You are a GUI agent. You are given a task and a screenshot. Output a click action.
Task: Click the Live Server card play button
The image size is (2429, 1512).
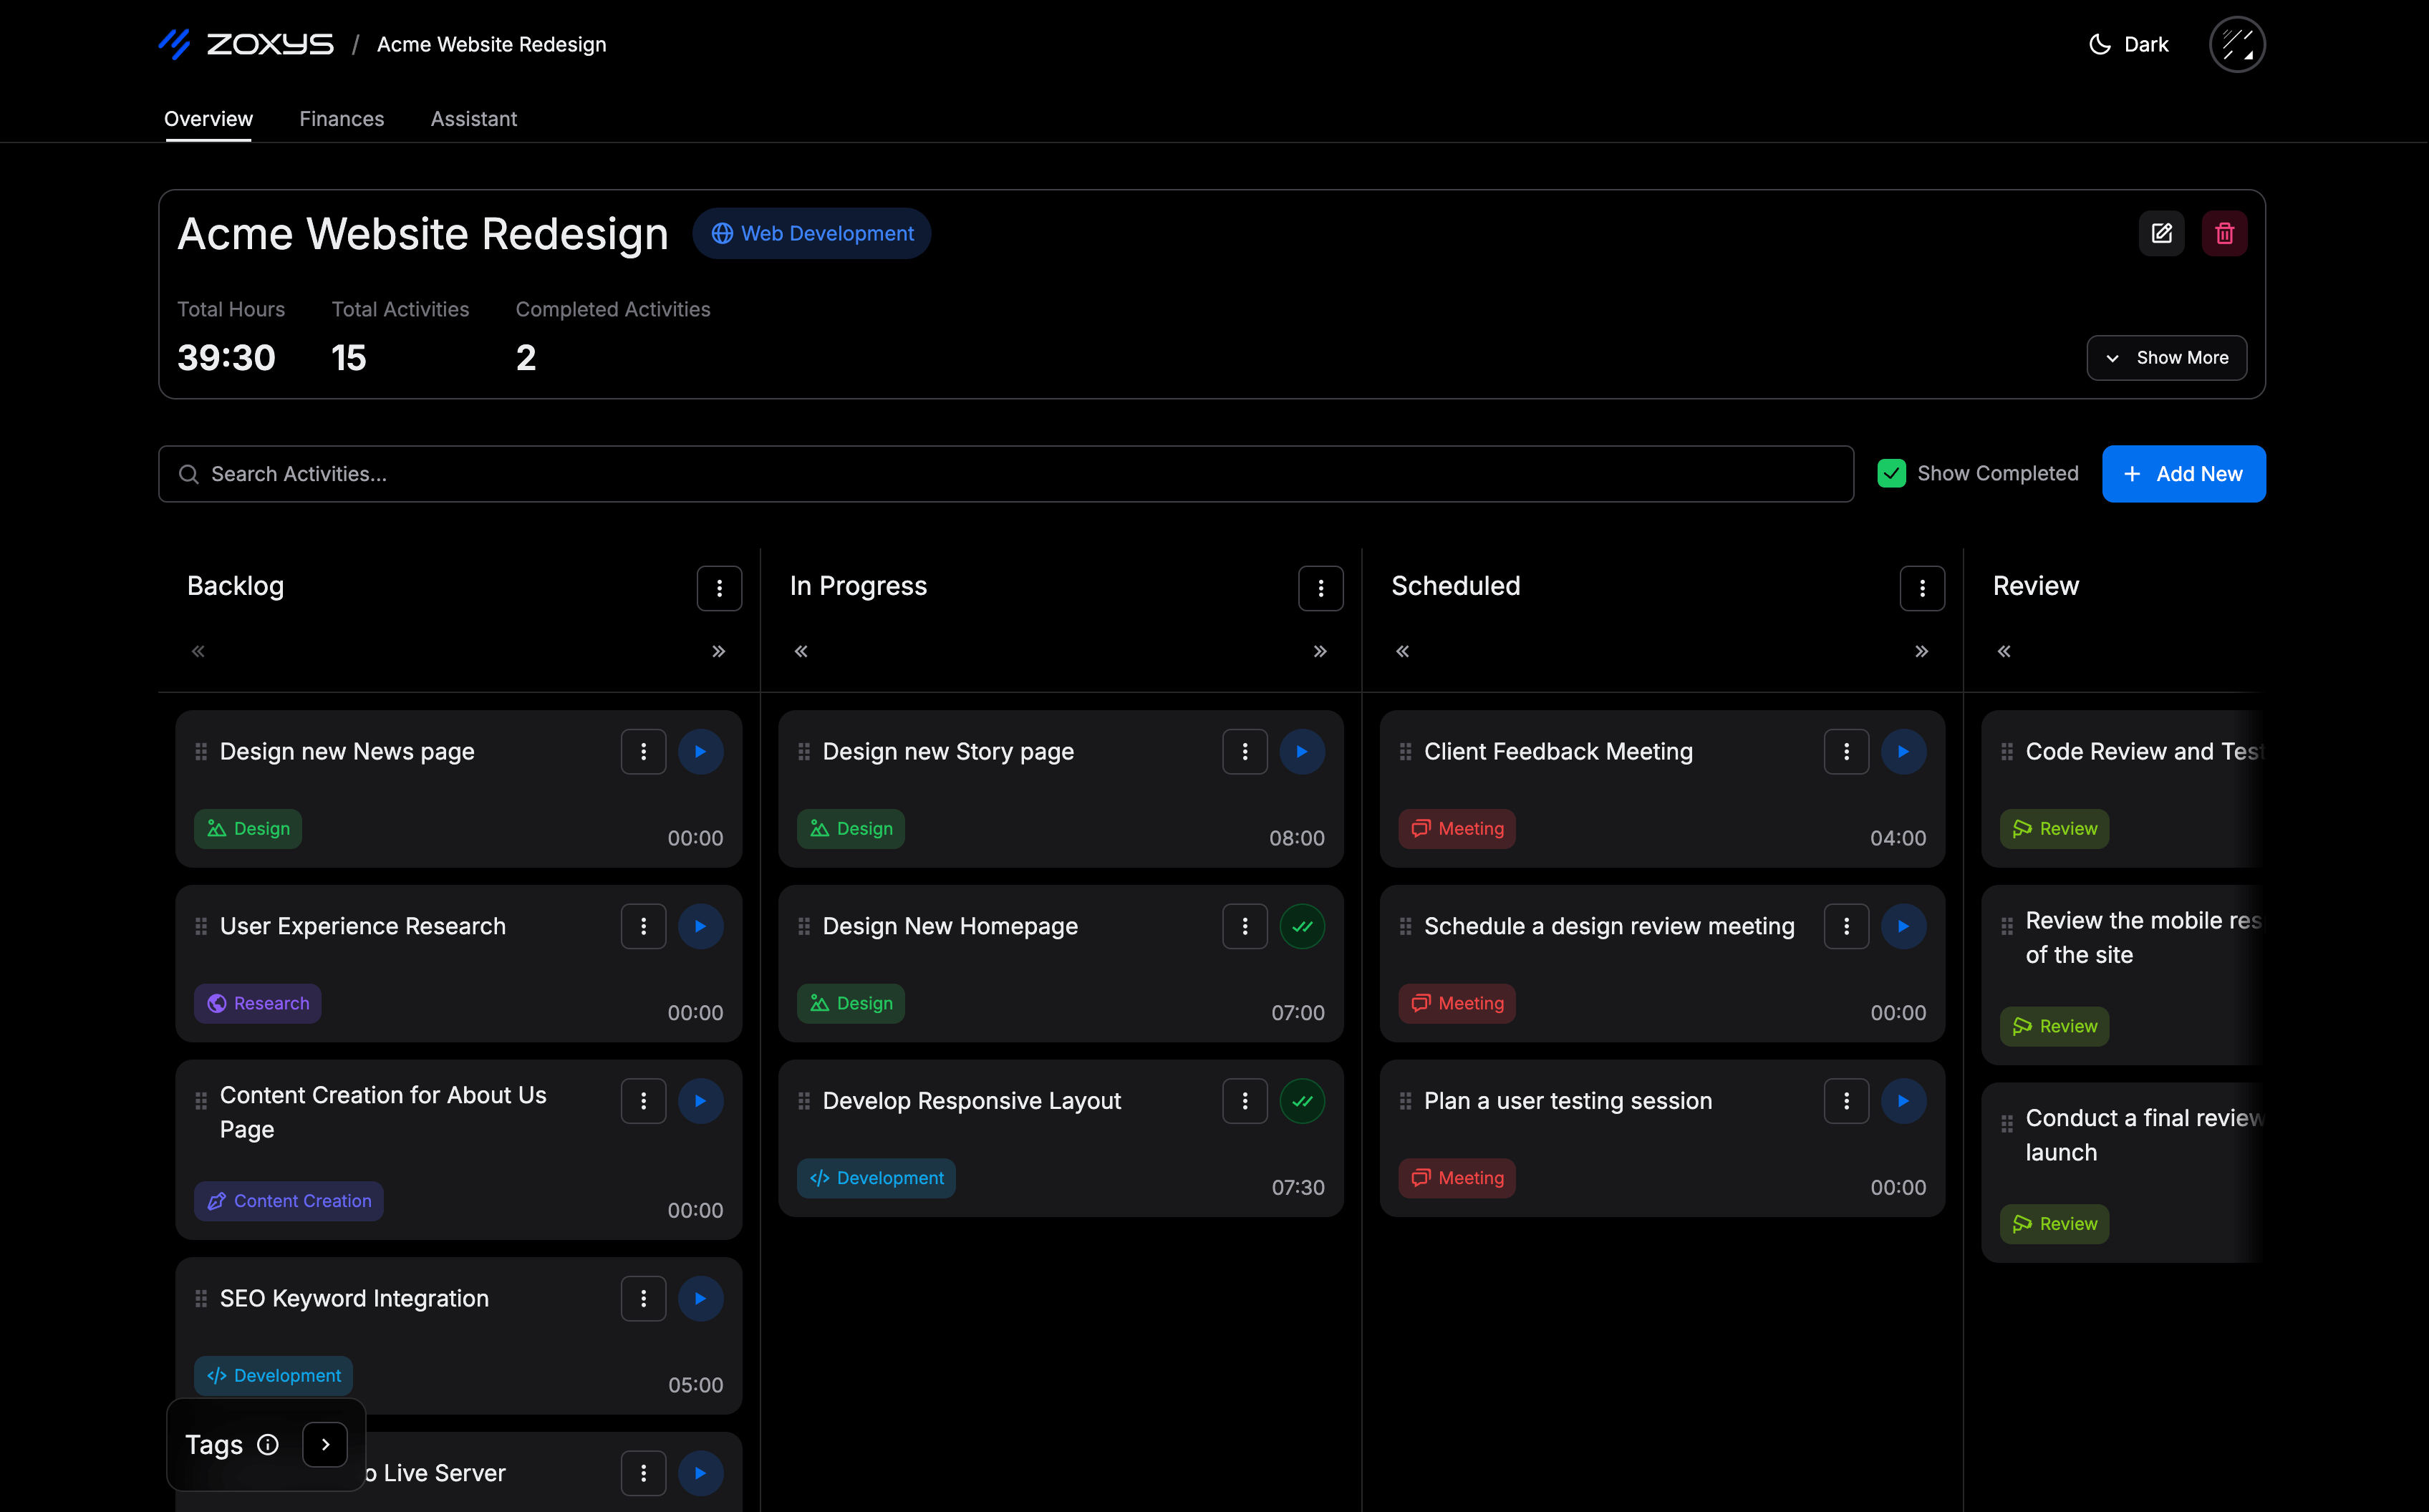pyautogui.click(x=700, y=1473)
